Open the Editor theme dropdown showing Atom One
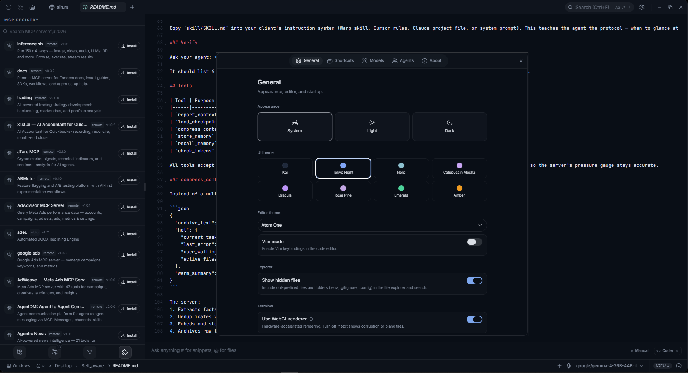The image size is (688, 373). pos(372,225)
